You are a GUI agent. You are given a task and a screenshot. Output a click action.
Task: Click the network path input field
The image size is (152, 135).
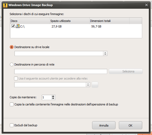pyautogui.click(x=61, y=72)
